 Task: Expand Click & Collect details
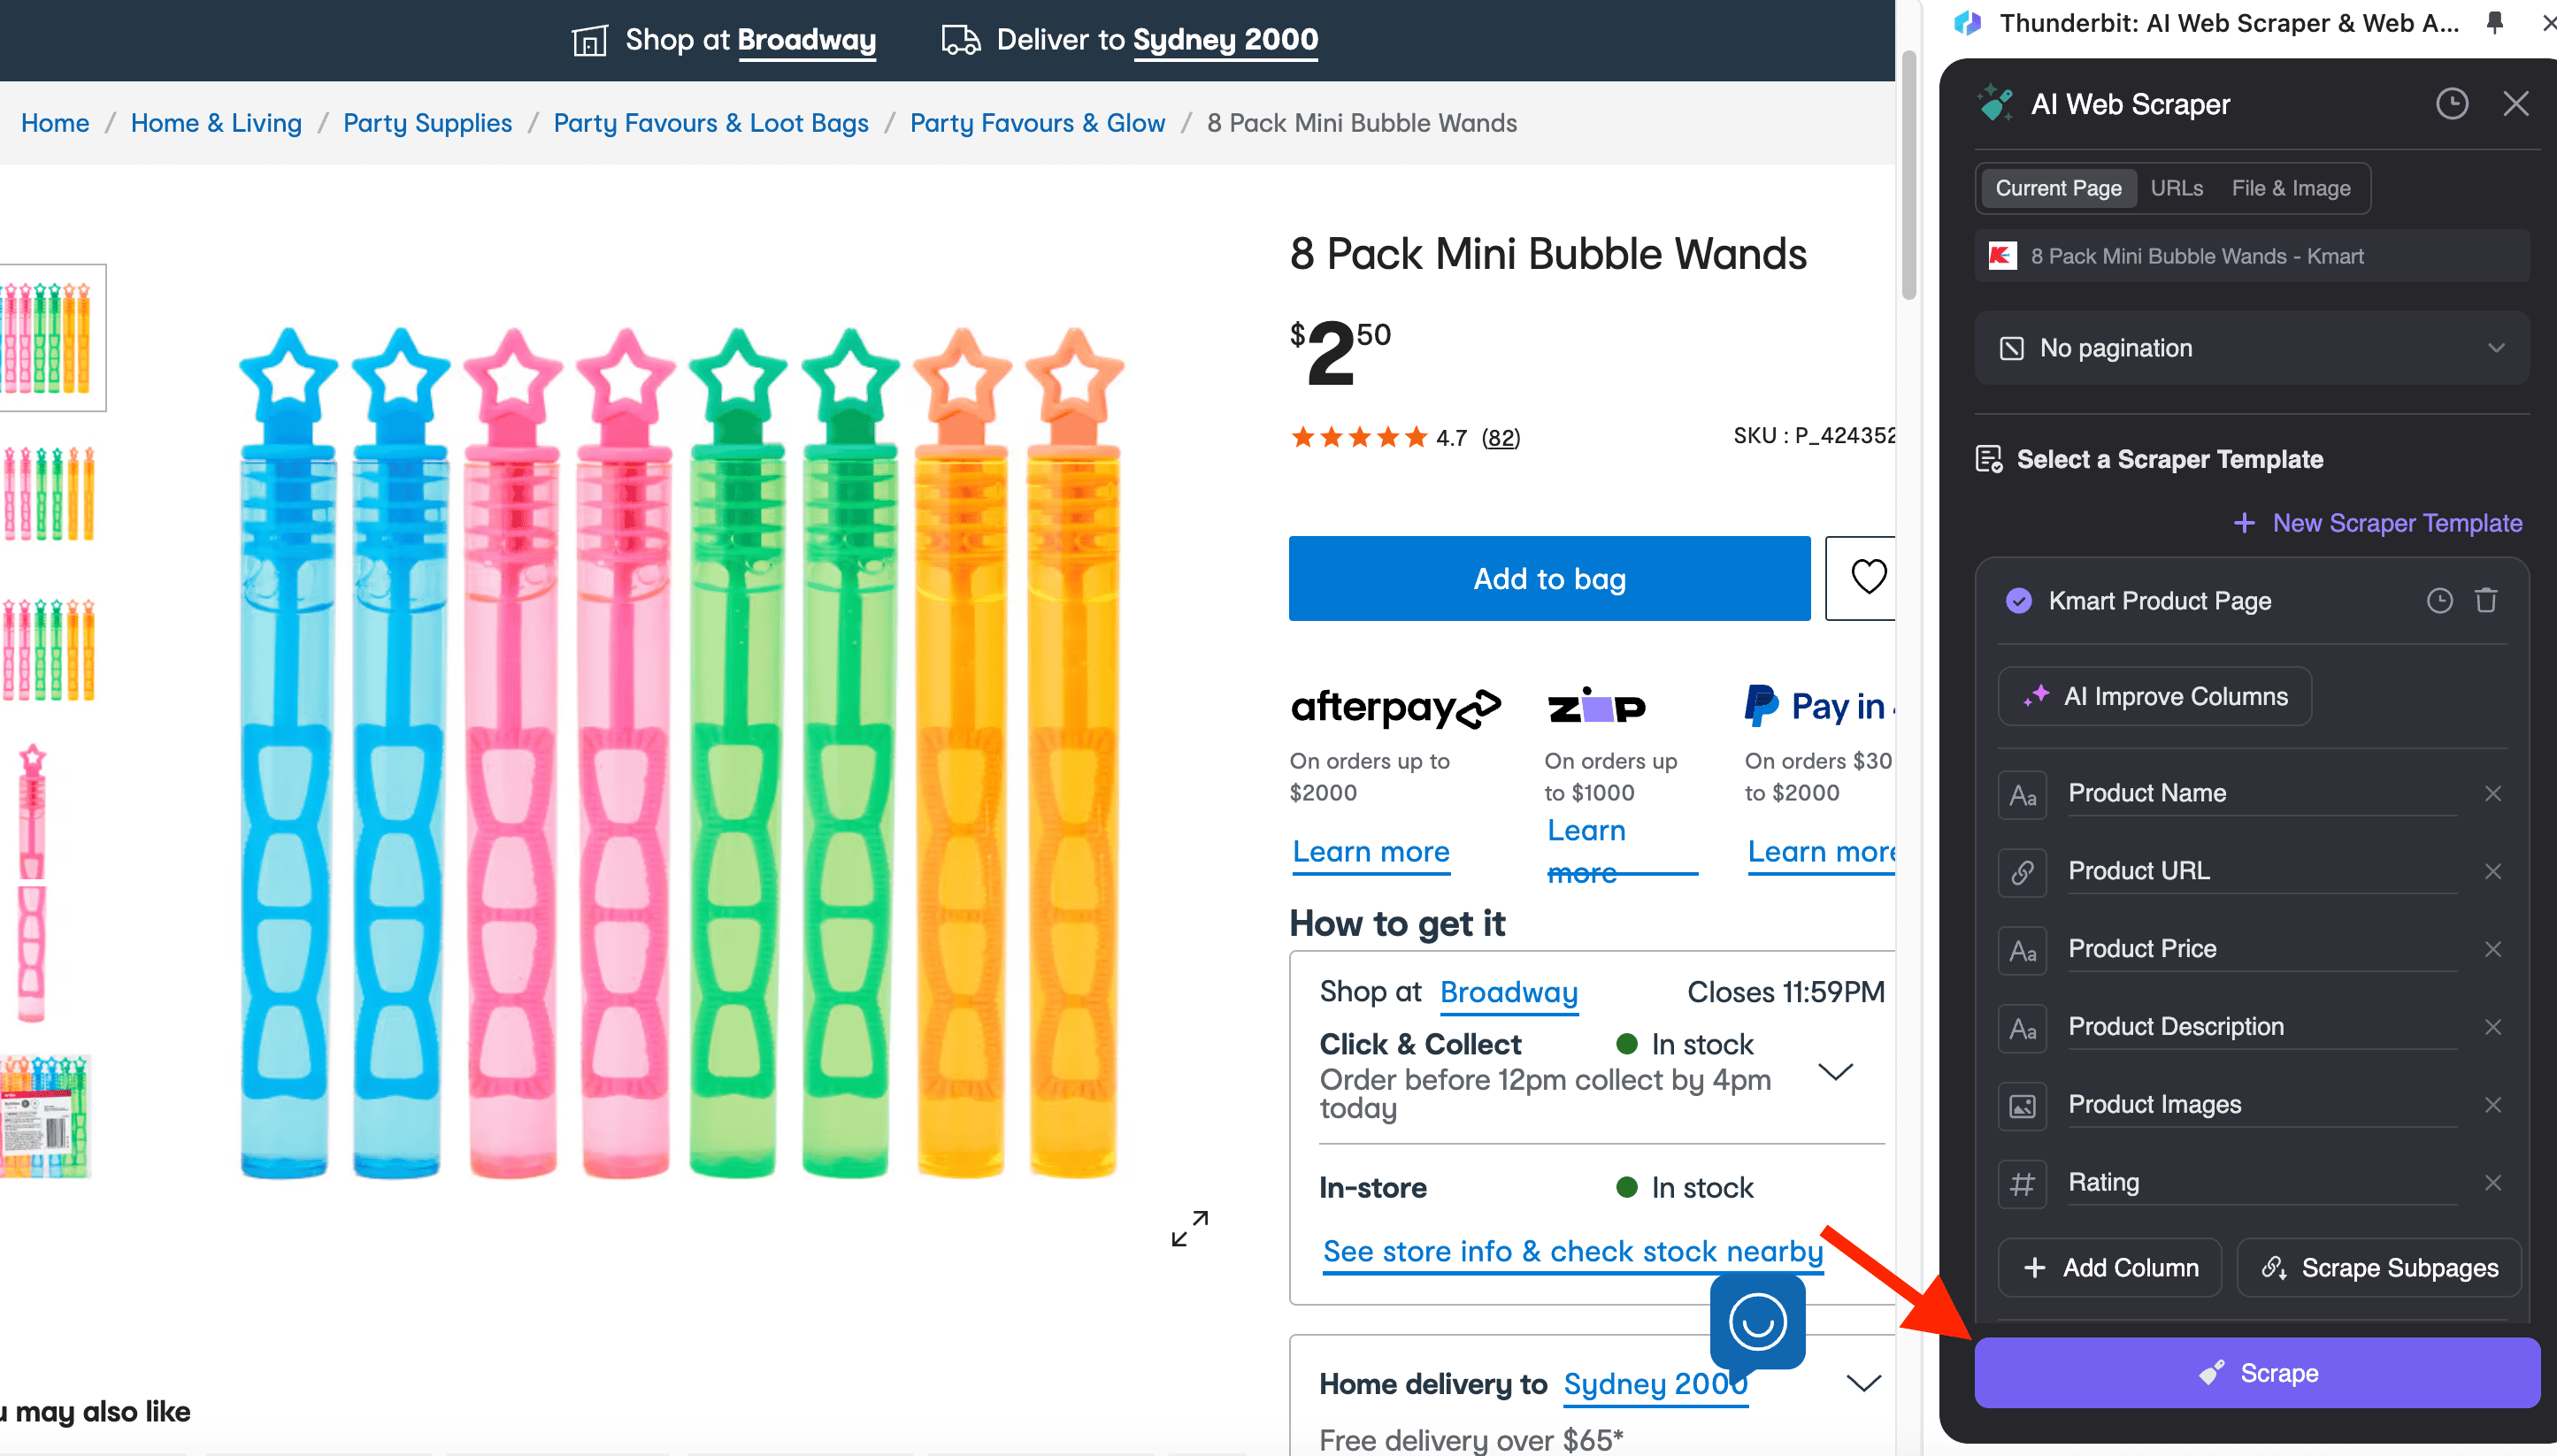(1835, 1072)
